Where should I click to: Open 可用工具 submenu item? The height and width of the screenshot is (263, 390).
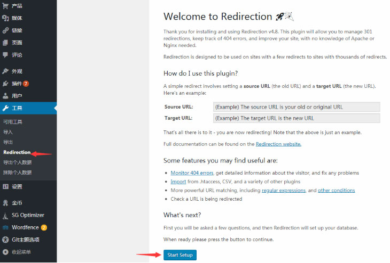[x=13, y=122]
